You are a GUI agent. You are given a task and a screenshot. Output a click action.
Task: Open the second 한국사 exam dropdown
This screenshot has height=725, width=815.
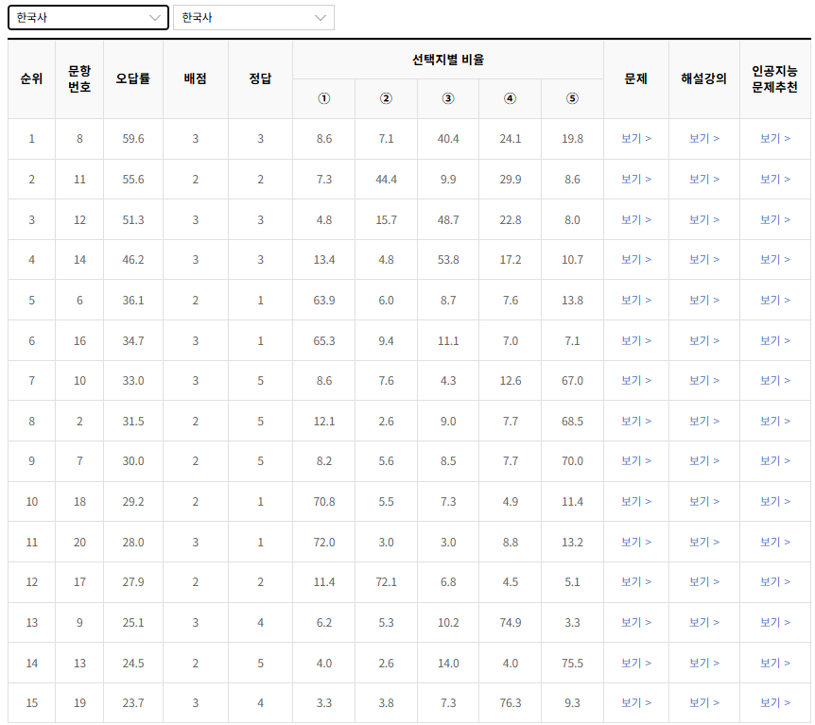click(253, 17)
